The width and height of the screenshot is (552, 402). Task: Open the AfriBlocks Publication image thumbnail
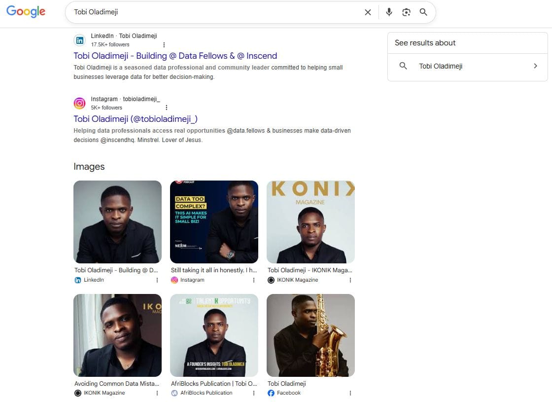click(x=214, y=335)
